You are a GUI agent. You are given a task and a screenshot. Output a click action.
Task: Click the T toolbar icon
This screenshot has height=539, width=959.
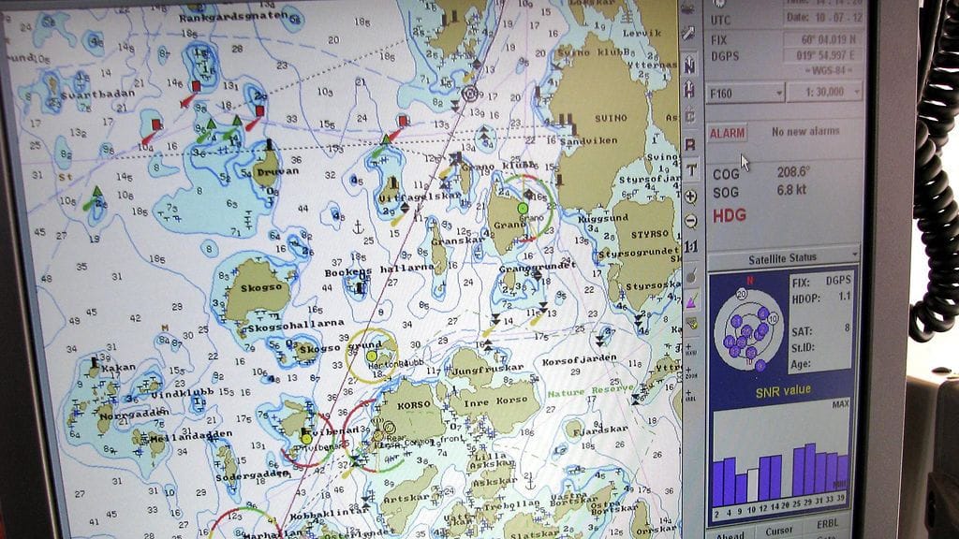pyautogui.click(x=691, y=169)
